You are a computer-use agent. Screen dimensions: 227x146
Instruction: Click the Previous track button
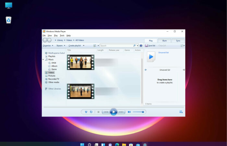pos(106,112)
